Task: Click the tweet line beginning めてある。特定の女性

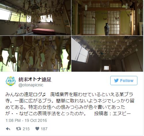Action: pyautogui.click(x=65, y=107)
